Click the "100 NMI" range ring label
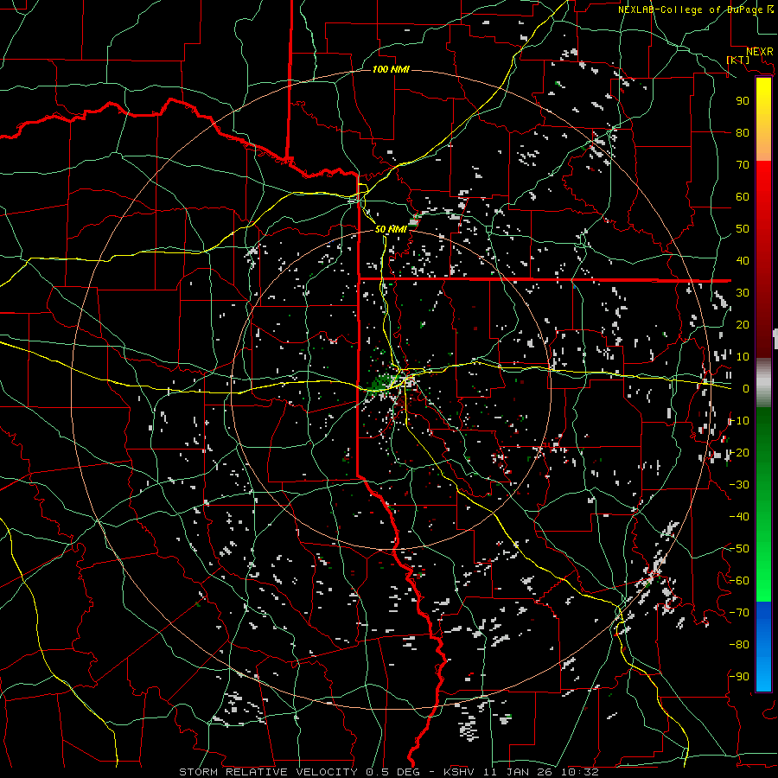778x778 pixels. pos(391,69)
